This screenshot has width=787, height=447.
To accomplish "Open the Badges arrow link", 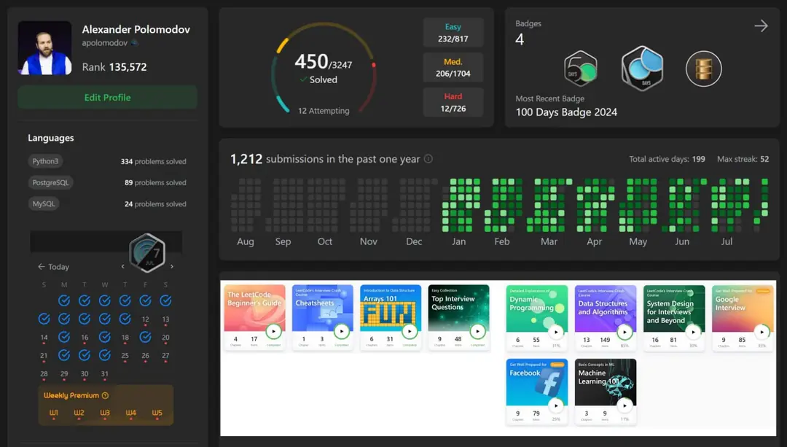I will pyautogui.click(x=761, y=26).
